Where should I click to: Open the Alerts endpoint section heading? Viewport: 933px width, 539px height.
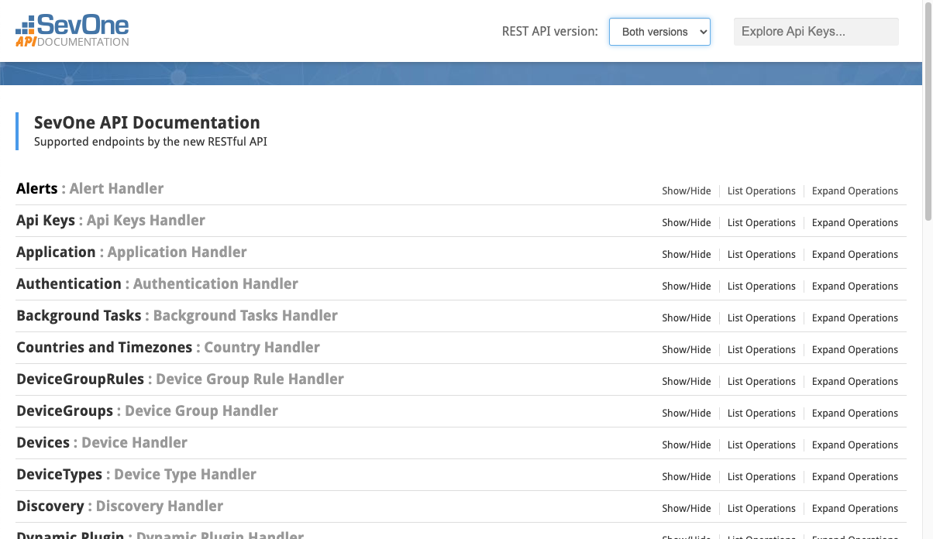37,188
